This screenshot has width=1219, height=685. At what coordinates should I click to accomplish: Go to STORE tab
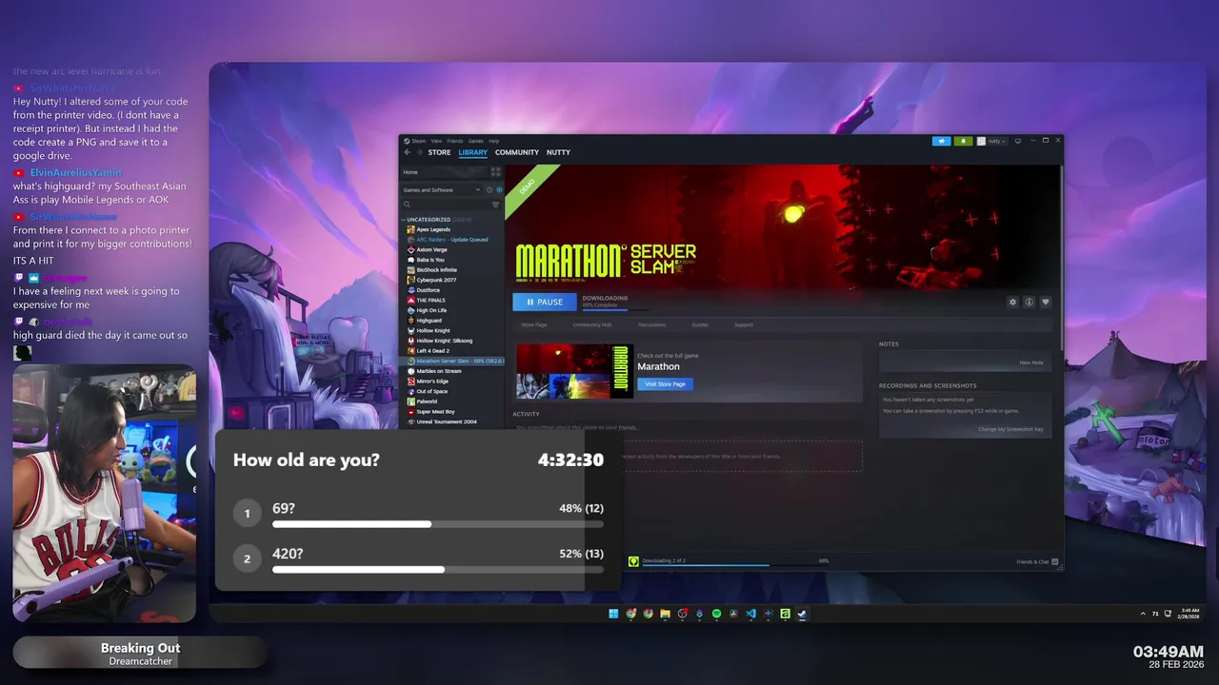pyautogui.click(x=439, y=152)
